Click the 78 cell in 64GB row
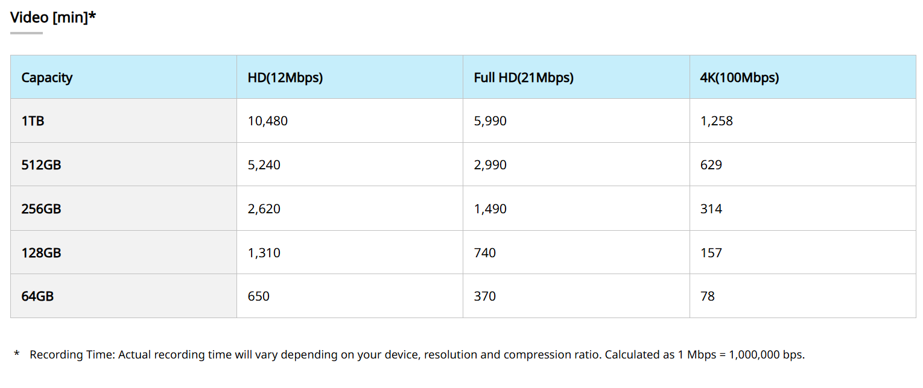This screenshot has height=388, width=923. click(708, 296)
